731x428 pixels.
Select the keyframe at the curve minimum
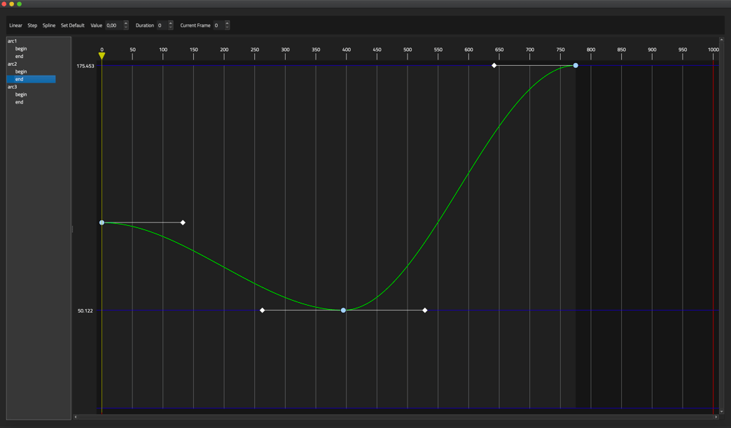coord(343,311)
